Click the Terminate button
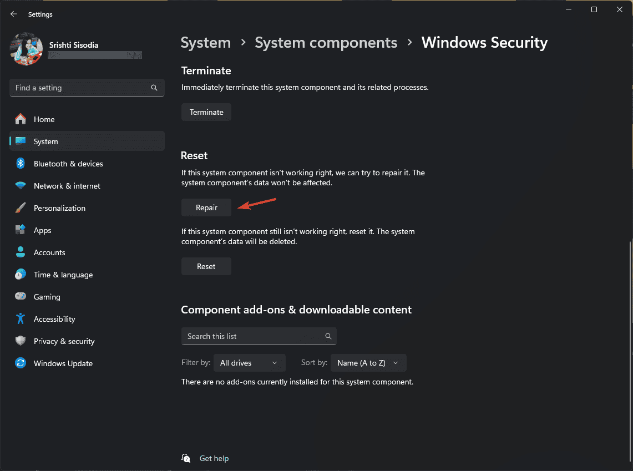This screenshot has width=633, height=471. point(206,112)
